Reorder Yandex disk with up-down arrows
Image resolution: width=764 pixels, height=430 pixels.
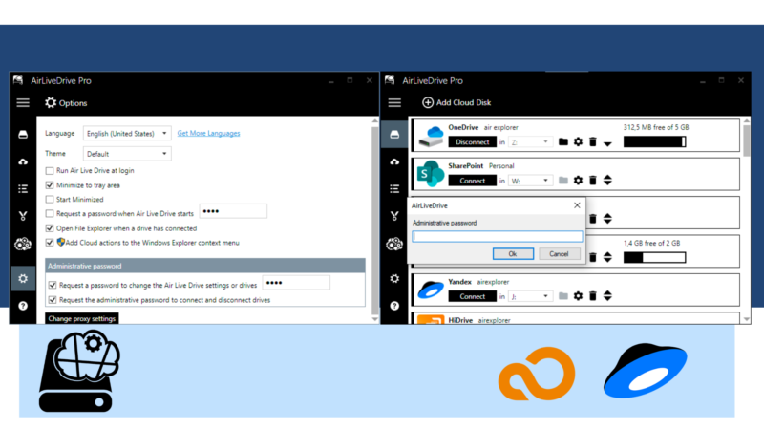pos(607,296)
